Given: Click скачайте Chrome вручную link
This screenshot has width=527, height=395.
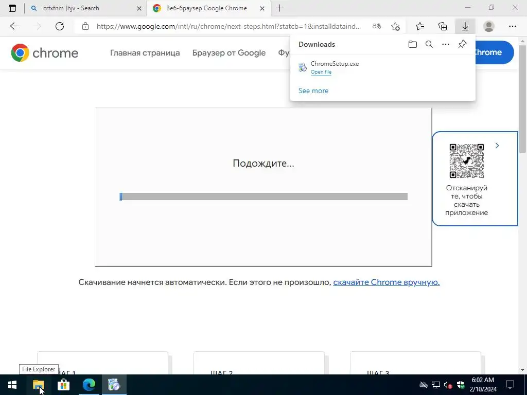Looking at the screenshot, I should point(386,282).
